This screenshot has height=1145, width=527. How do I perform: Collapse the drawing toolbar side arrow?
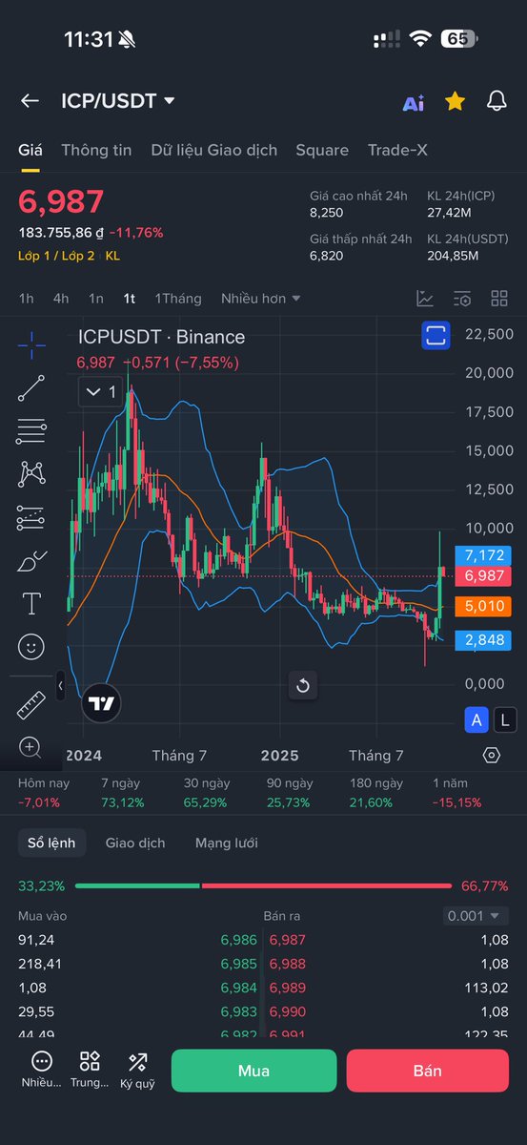tap(61, 685)
